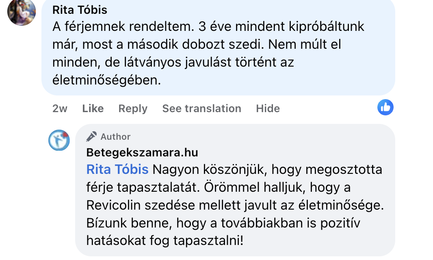Click the word életminőségében in Rita's comment
Screen dimensions: 433x260
[x=107, y=80]
